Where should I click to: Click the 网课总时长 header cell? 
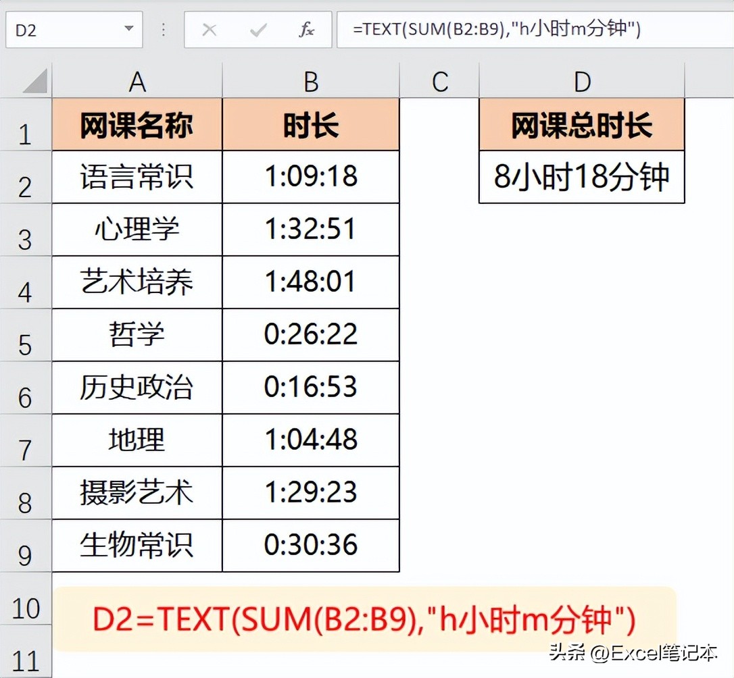click(x=581, y=126)
